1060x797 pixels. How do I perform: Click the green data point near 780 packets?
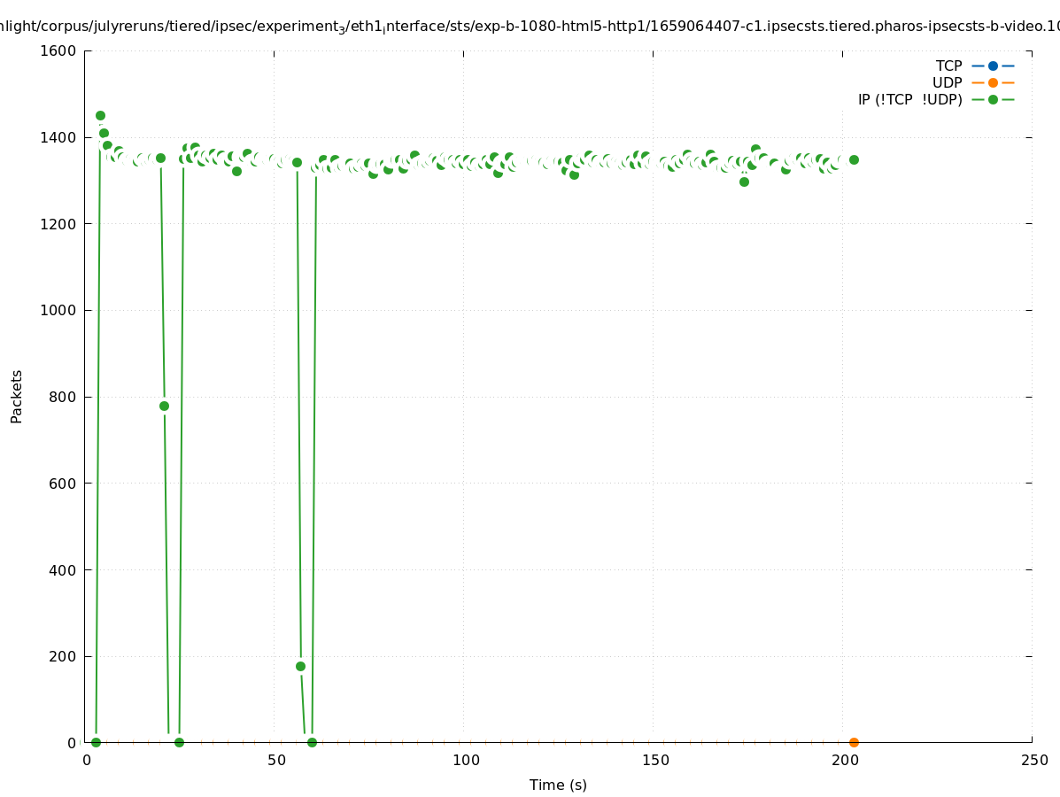coord(164,406)
